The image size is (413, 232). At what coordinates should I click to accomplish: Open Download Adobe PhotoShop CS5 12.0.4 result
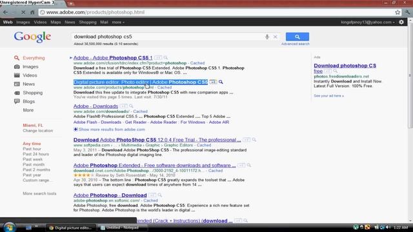pyautogui.click(x=157, y=140)
